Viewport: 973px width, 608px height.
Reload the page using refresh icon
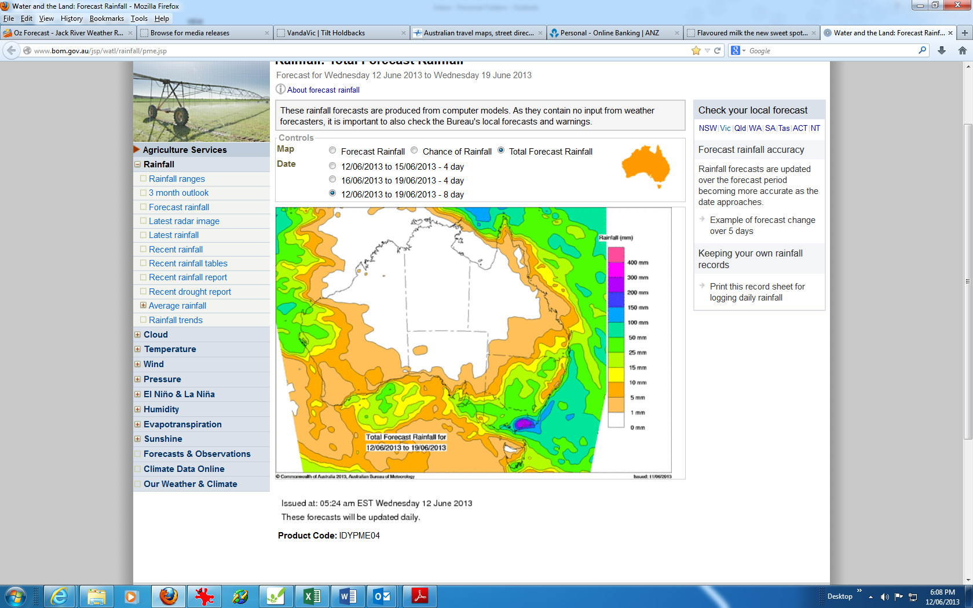click(x=717, y=51)
